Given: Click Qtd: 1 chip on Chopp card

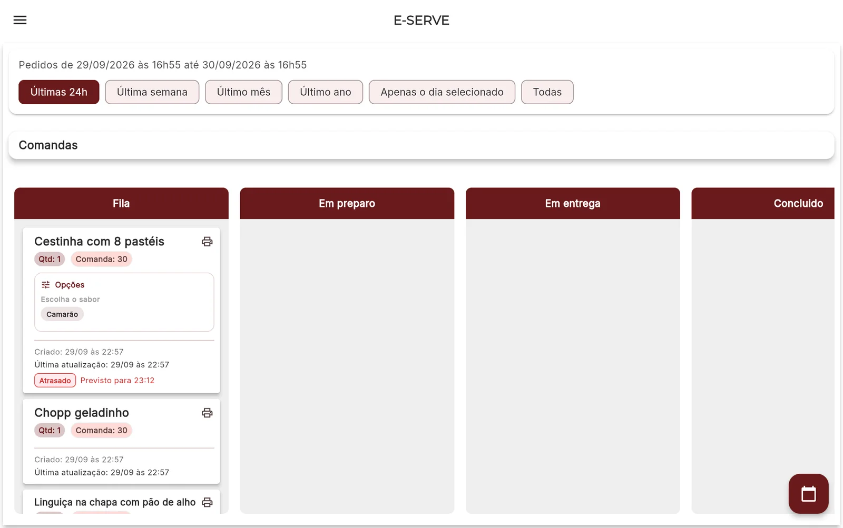Looking at the screenshot, I should click(50, 430).
